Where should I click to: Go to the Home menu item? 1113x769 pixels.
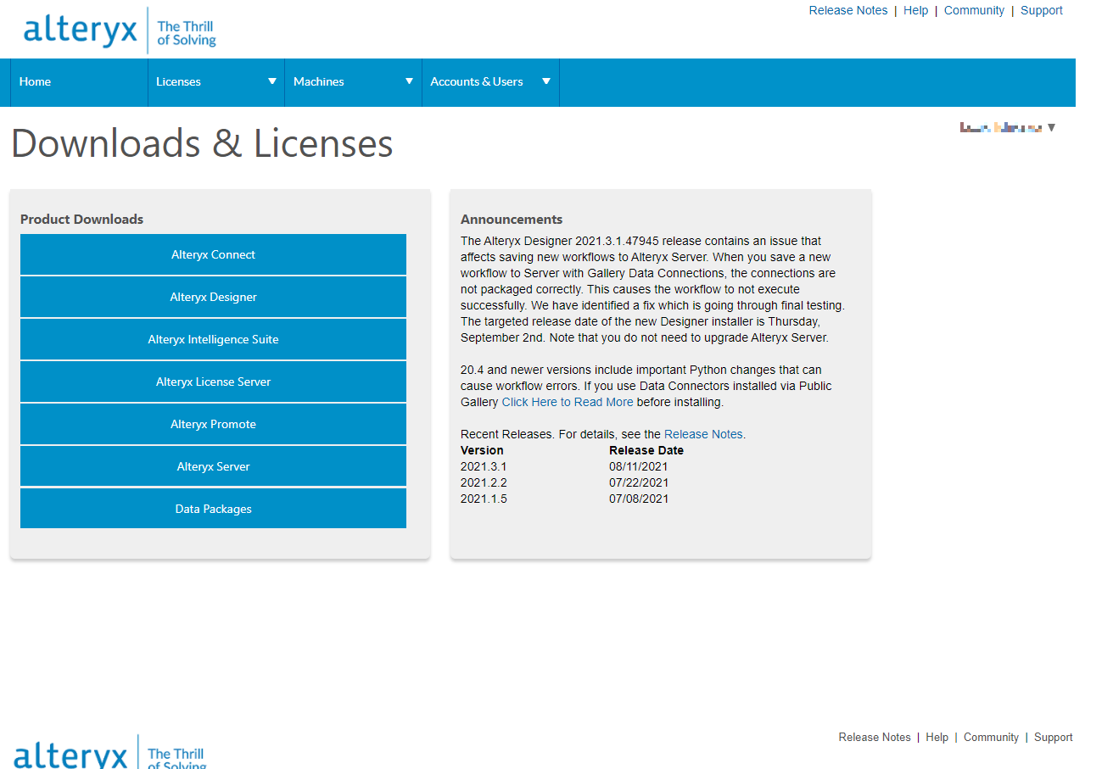click(36, 82)
